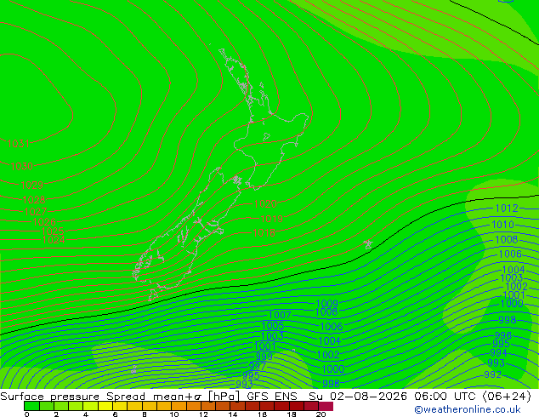Click the blue 992 pressure label
The image size is (539, 417).
pyautogui.click(x=492, y=374)
